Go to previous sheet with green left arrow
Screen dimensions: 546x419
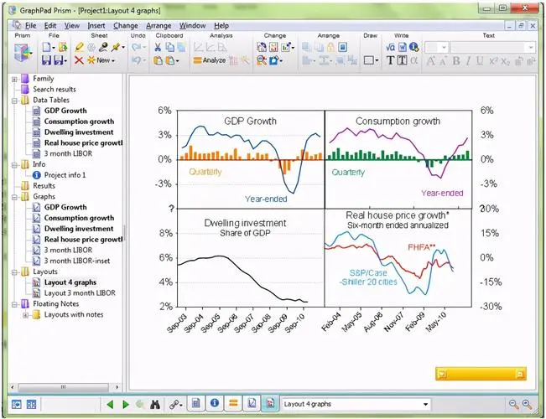[x=110, y=404]
